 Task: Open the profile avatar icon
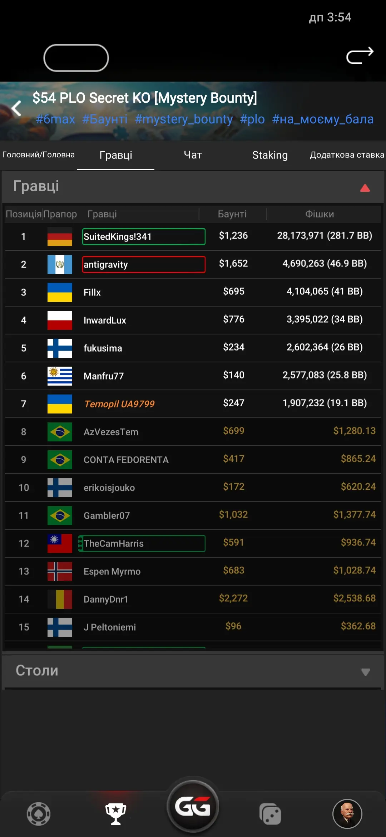347,814
